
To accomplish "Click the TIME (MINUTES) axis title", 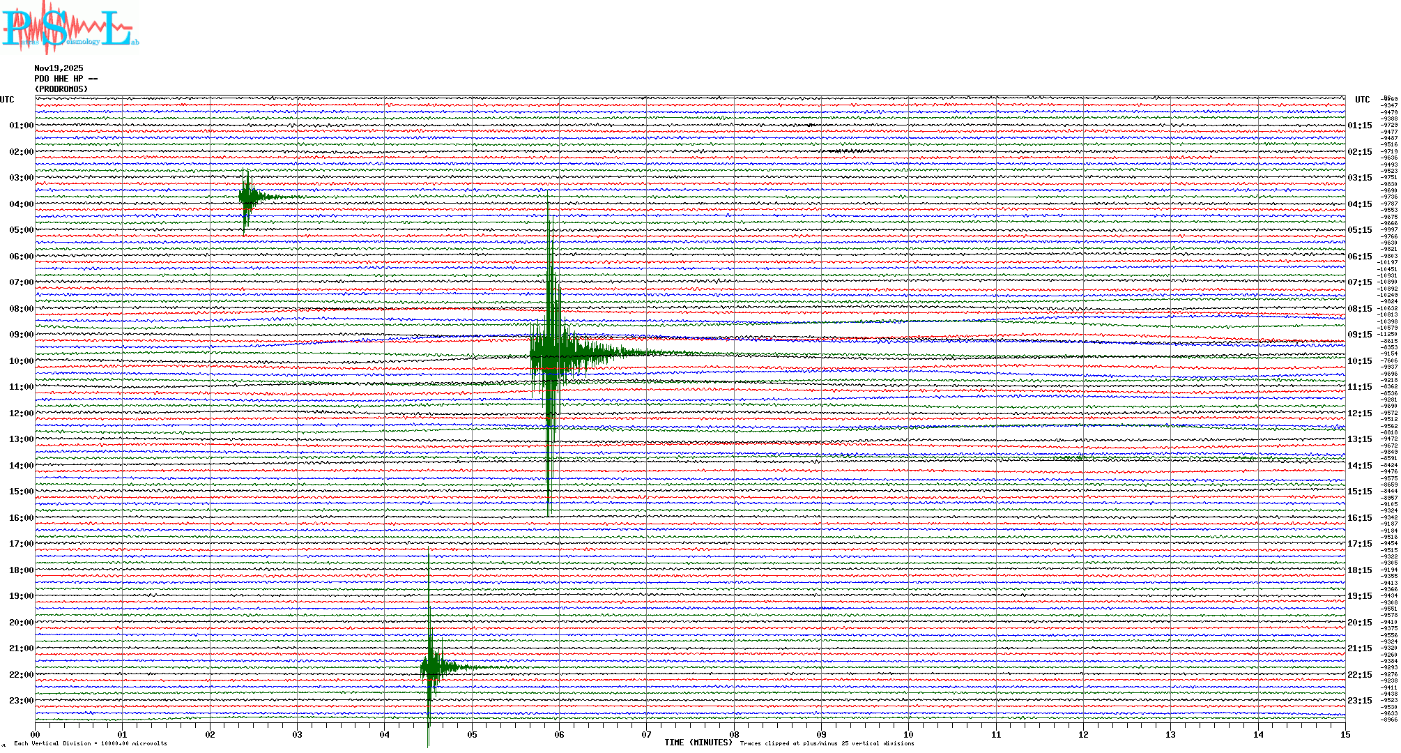I will click(698, 743).
